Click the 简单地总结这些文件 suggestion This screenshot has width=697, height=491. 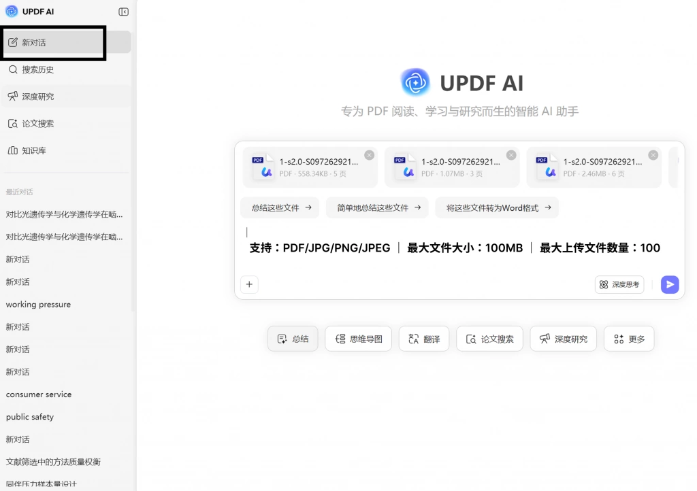pos(377,208)
